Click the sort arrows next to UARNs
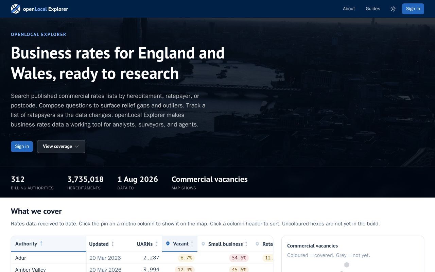This screenshot has height=272, width=435. (x=157, y=244)
